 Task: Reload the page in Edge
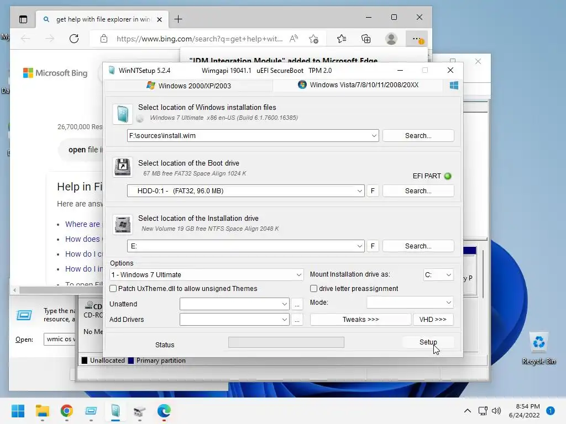point(74,39)
